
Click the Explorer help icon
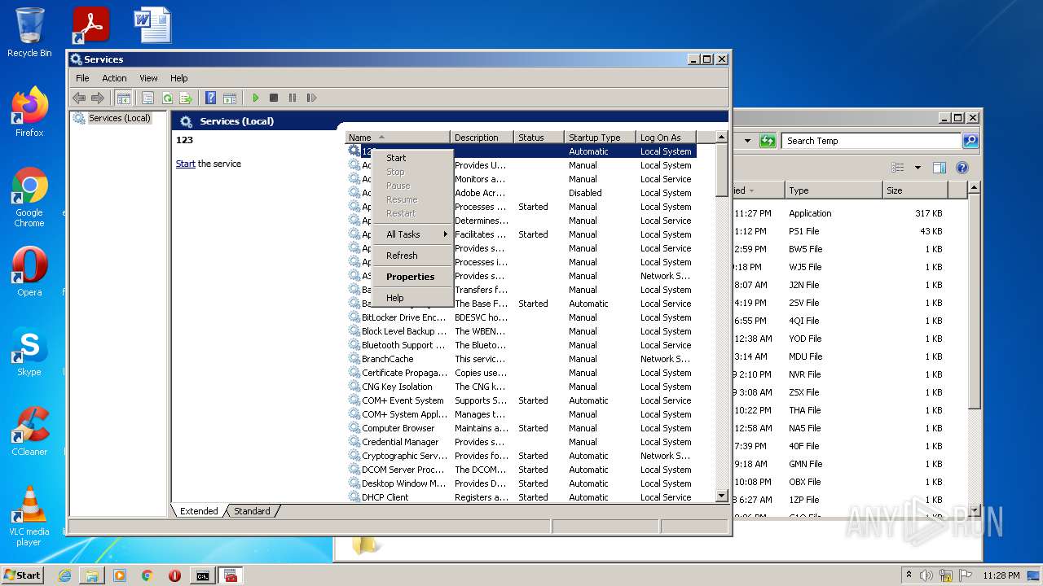962,168
